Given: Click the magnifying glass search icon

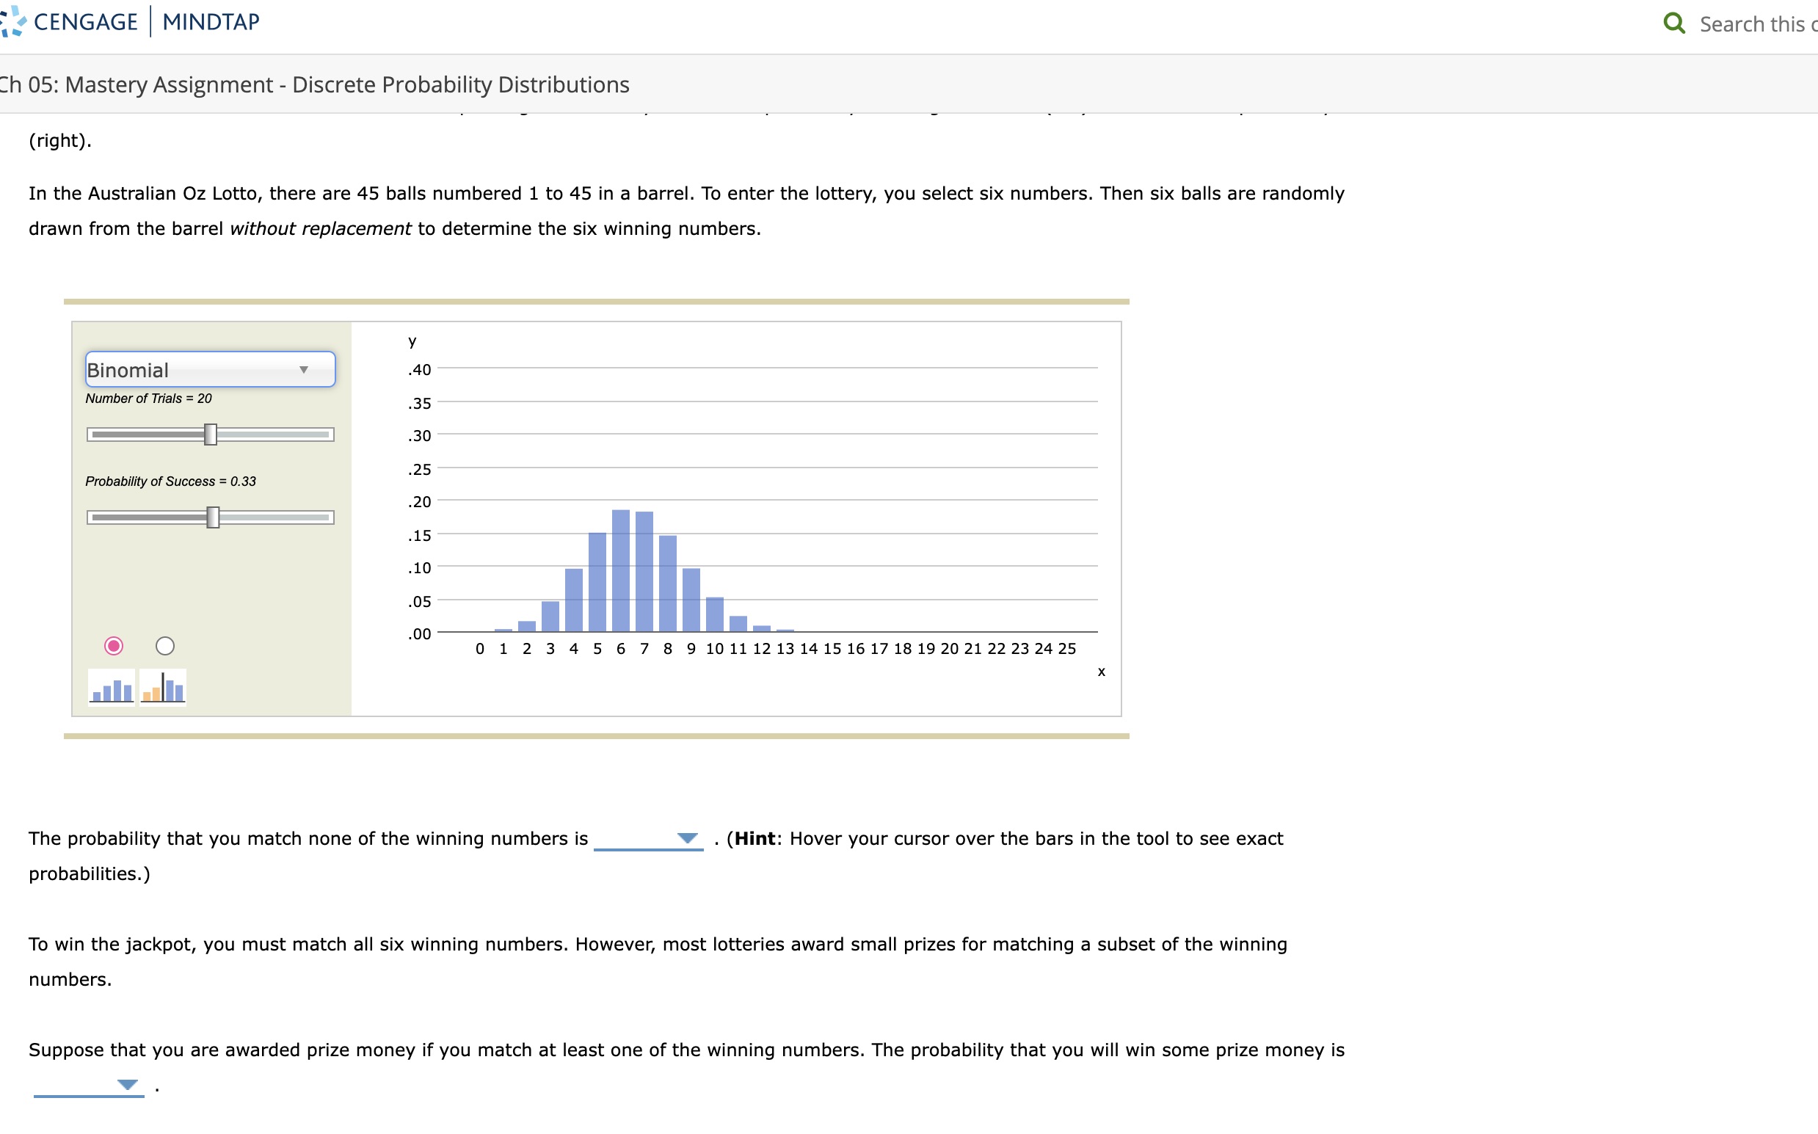Looking at the screenshot, I should (x=1674, y=23).
